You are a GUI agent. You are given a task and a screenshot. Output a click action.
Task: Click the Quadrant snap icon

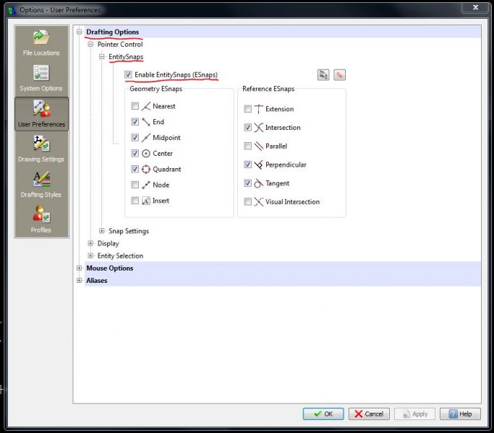pos(146,169)
